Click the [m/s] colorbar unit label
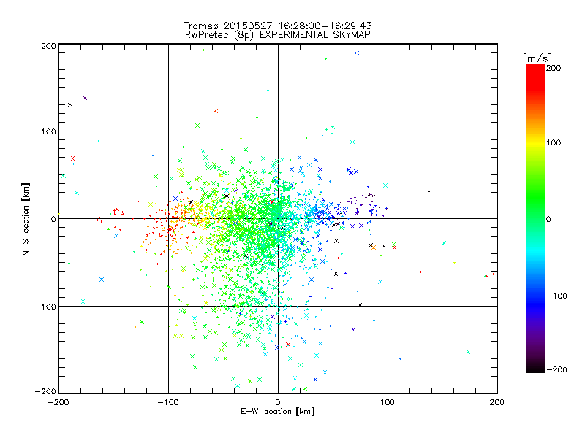 pyautogui.click(x=537, y=58)
